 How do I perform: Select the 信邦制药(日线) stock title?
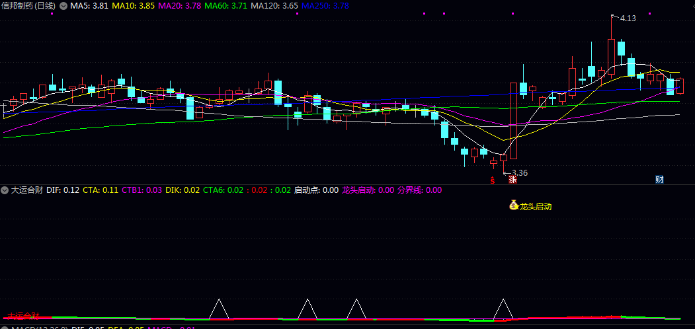pyautogui.click(x=29, y=6)
